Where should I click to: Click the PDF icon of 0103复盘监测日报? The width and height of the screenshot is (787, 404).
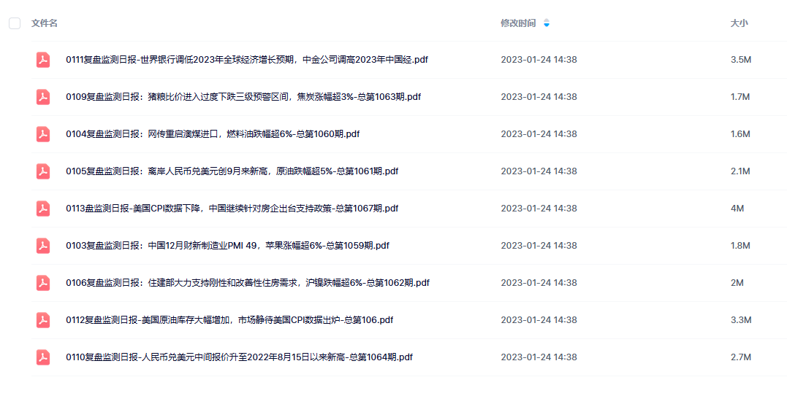pos(43,246)
